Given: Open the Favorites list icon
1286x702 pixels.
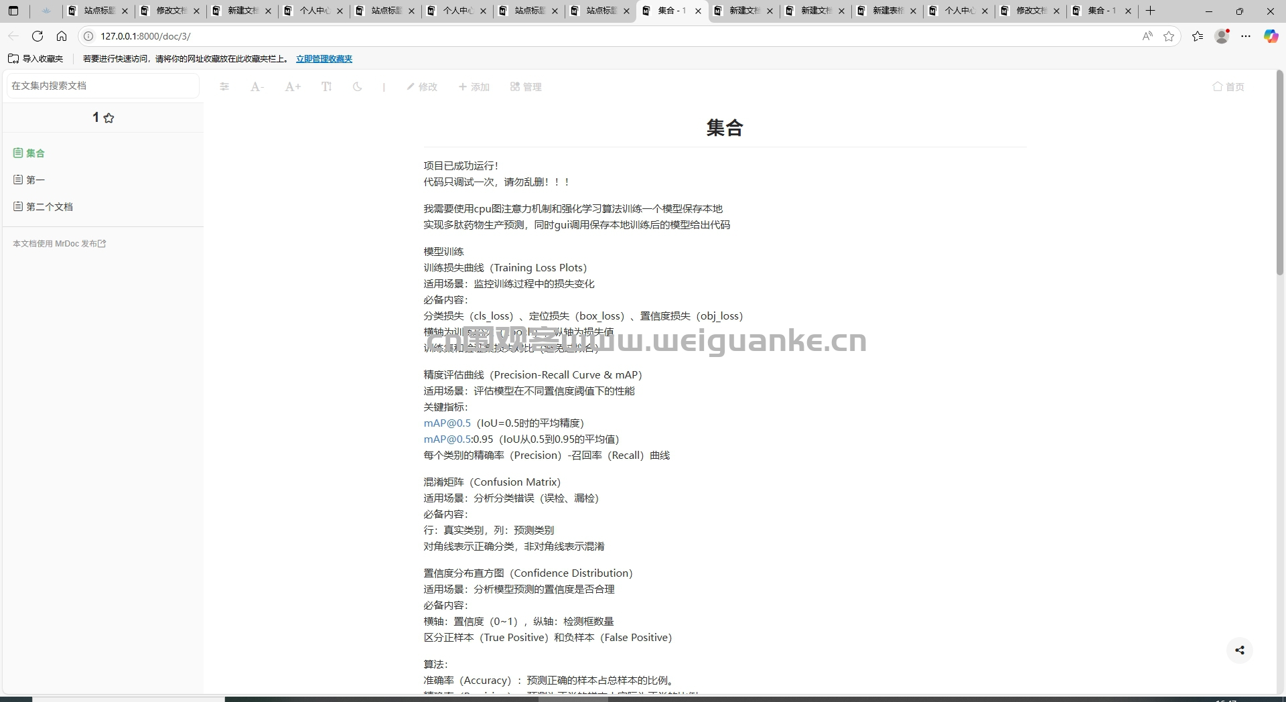Looking at the screenshot, I should coord(1198,36).
